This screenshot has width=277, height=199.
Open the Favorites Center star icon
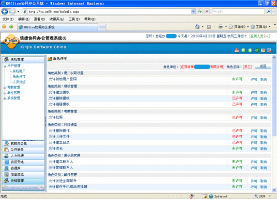[4, 27]
